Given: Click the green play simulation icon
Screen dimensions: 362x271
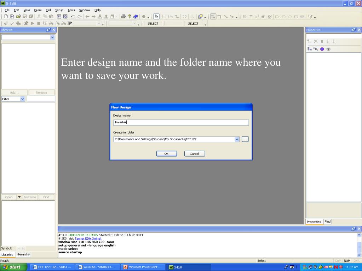Looking at the screenshot, I should [33, 23].
